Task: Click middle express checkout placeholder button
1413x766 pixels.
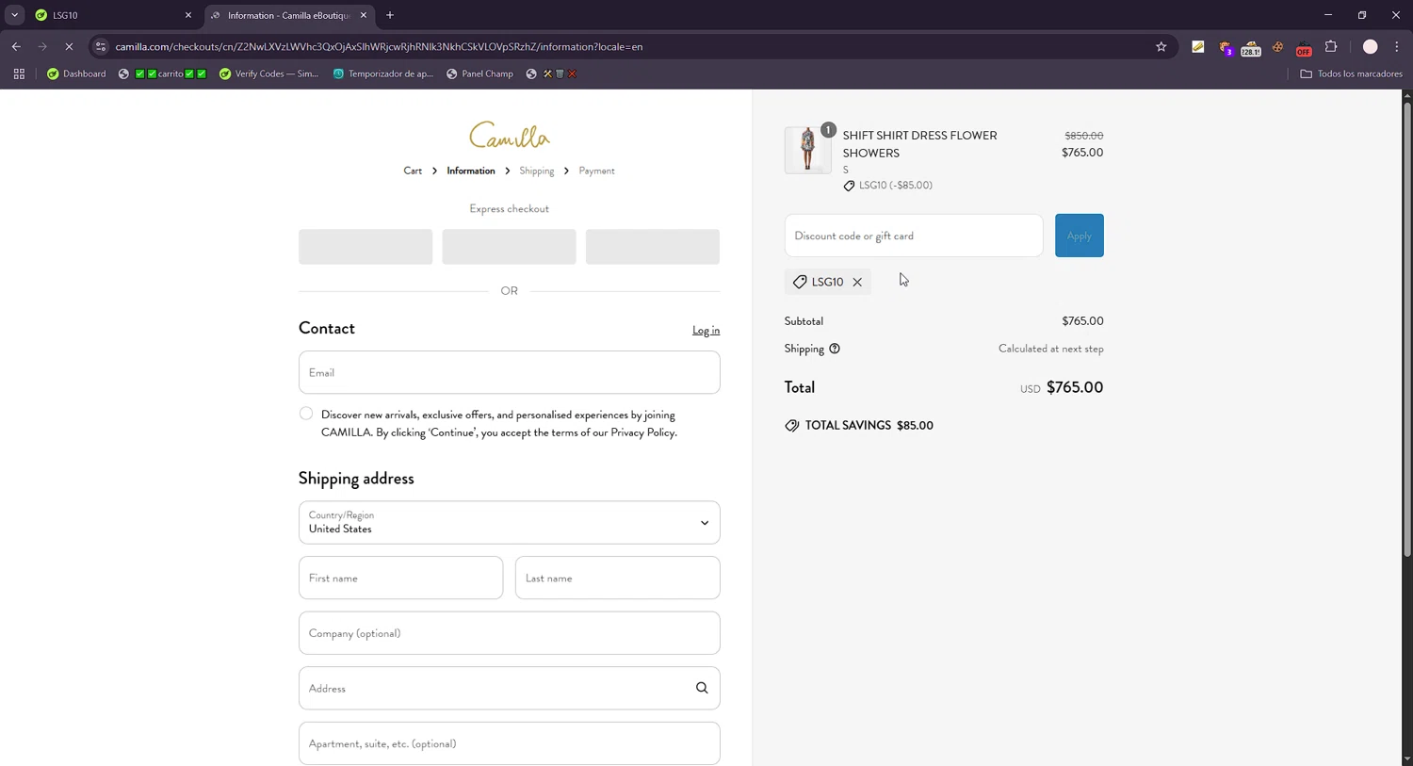Action: (x=509, y=247)
